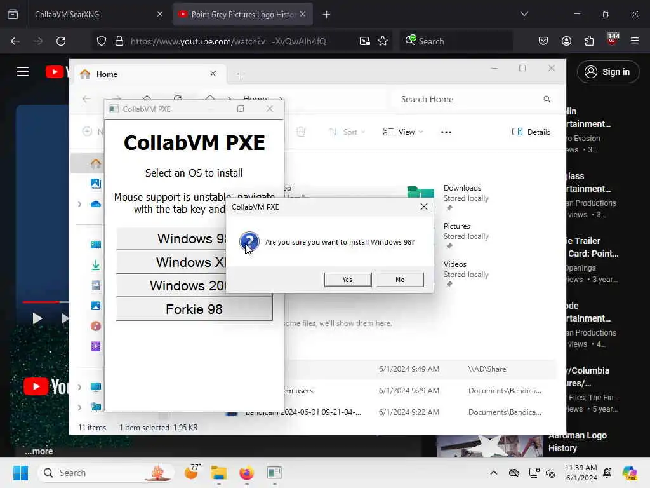This screenshot has height=488, width=650.
Task: Open the YouTube guide hamburger menu
Action: pyautogui.click(x=23, y=72)
